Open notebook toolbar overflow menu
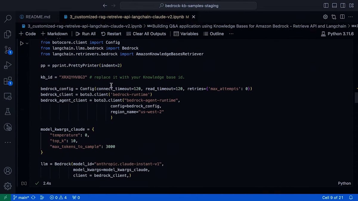Screen dimensions: 358x201 pyautogui.click(x=231, y=34)
